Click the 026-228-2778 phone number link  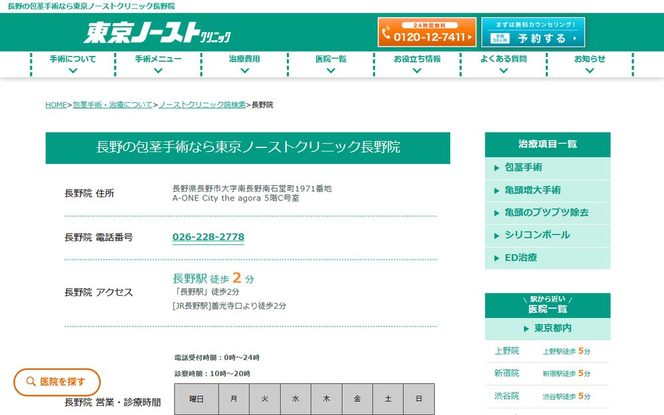point(208,237)
